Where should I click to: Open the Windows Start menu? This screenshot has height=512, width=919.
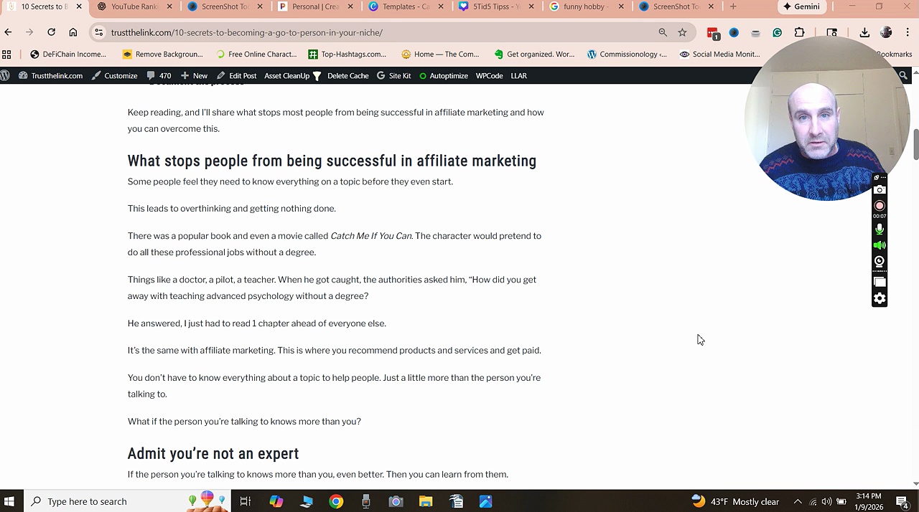tap(10, 501)
